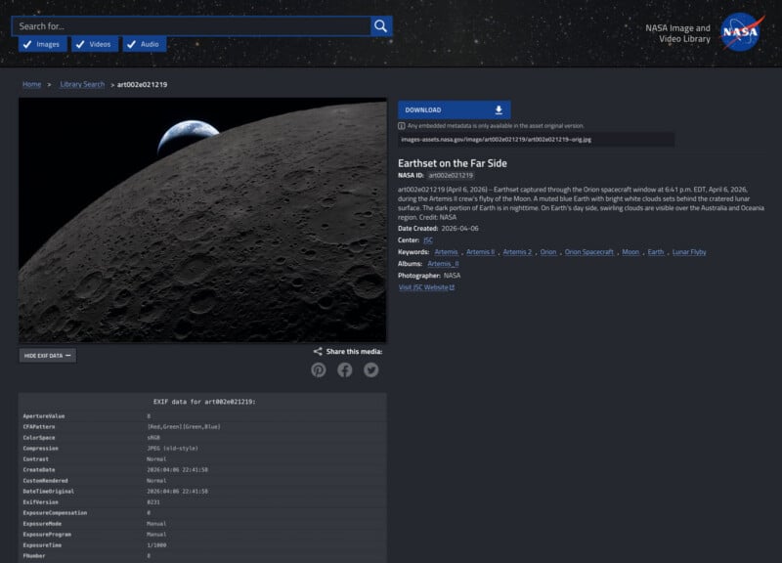The width and height of the screenshot is (782, 563).
Task: Share the image to Pinterest
Action: (319, 369)
